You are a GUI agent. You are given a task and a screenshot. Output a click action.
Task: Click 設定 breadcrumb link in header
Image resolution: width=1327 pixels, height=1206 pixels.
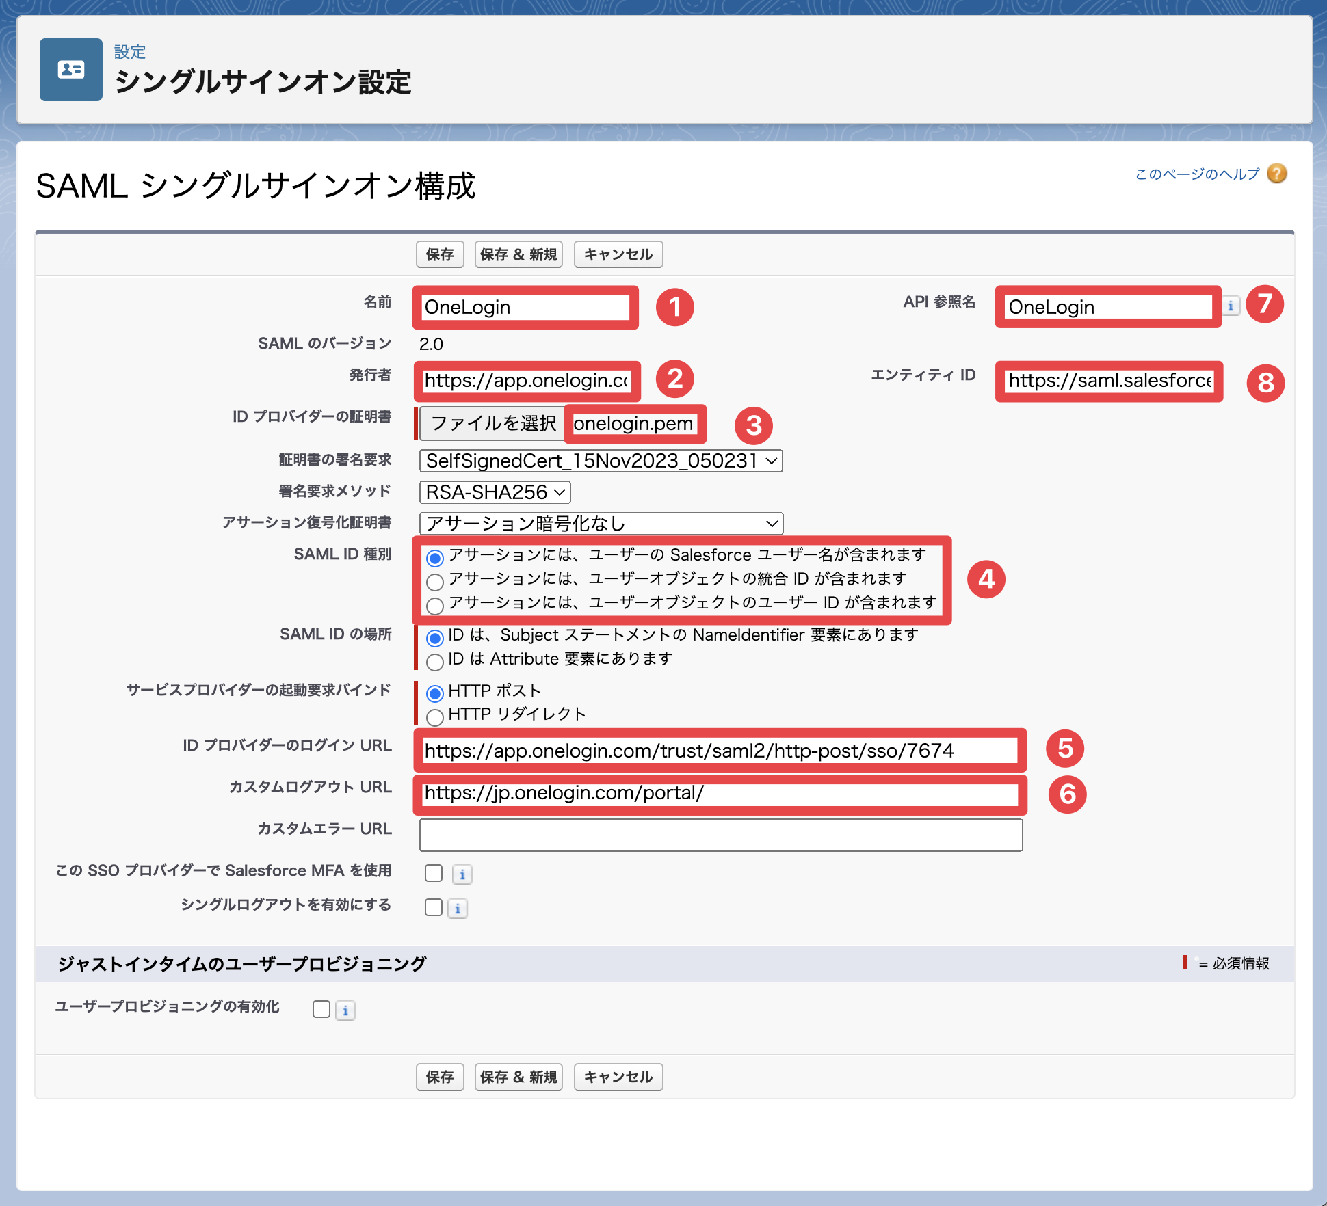(x=130, y=52)
